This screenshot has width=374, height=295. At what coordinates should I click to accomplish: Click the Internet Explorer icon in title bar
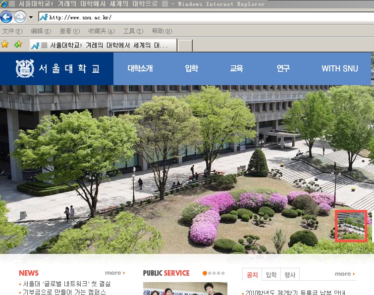pos(3,4)
